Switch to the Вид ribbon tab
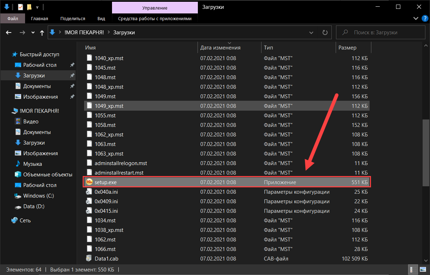 pos(101,18)
